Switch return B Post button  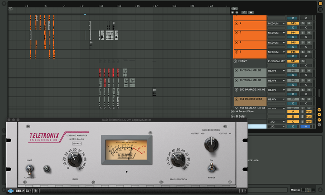[309, 116]
